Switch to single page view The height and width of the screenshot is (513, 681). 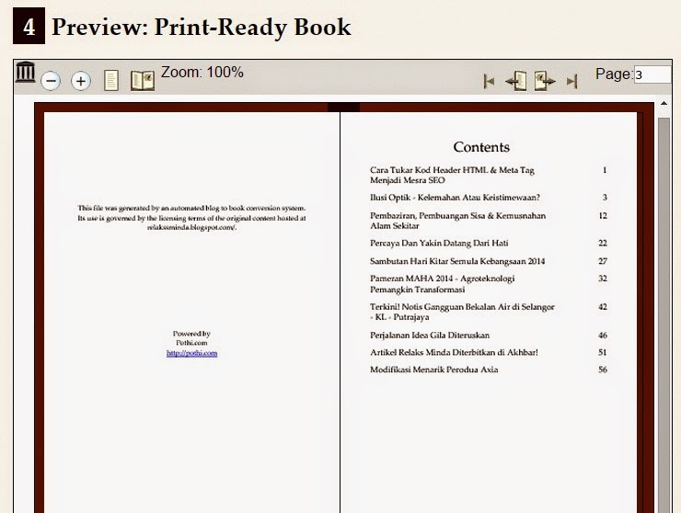coord(111,80)
